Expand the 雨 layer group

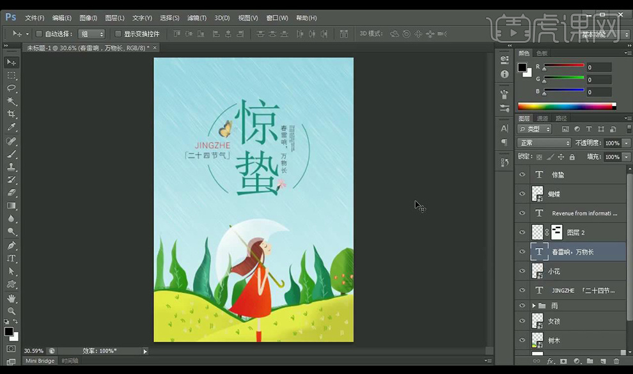[x=534, y=306]
